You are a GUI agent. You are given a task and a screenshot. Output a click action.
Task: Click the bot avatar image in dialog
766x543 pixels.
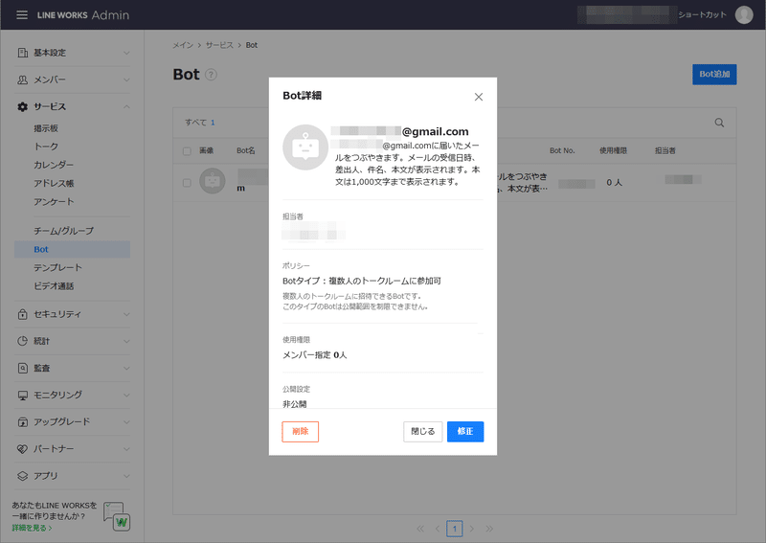click(305, 147)
